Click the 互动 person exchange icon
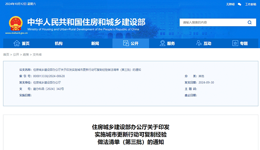The height and width of the screenshot is (150, 260). click(x=199, y=43)
